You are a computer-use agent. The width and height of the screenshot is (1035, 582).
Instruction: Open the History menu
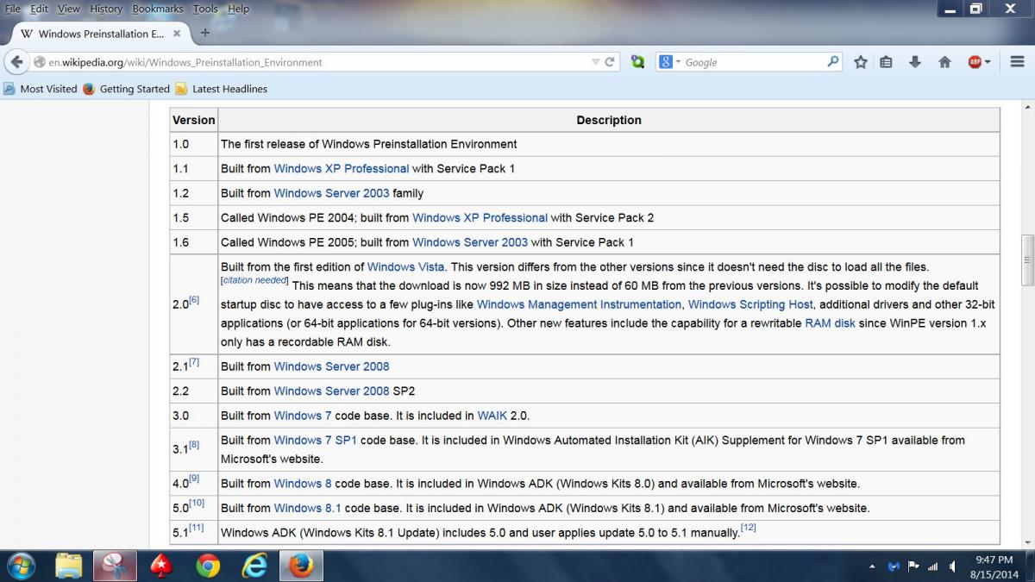106,9
